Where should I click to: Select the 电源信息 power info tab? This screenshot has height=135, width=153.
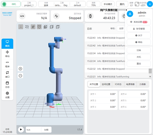(130, 84)
